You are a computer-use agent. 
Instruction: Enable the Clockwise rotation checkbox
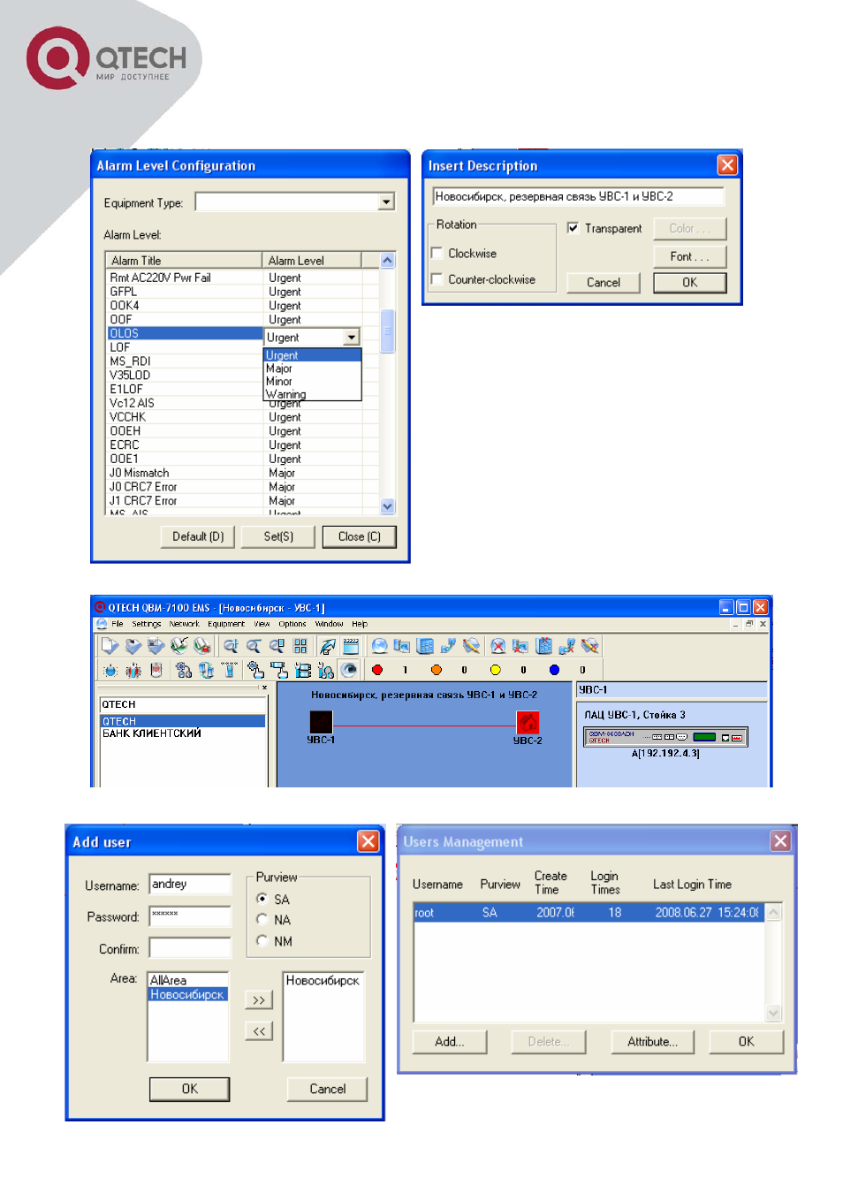tap(437, 254)
